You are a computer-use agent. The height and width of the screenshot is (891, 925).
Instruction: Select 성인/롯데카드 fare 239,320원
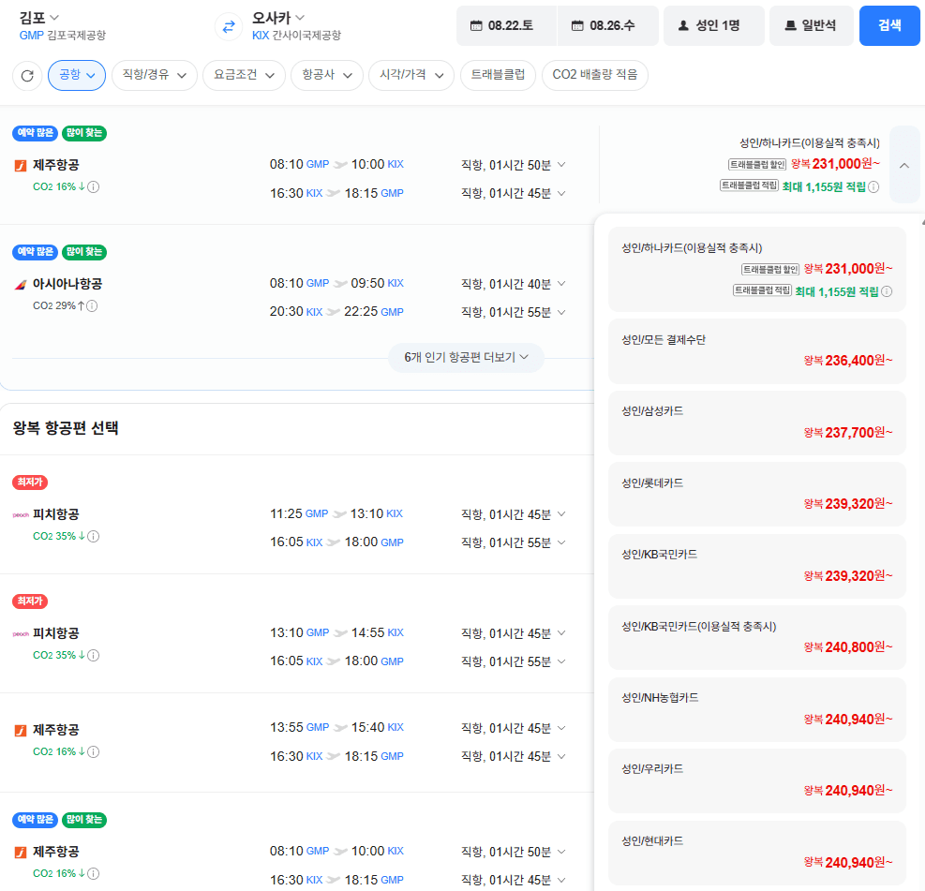(757, 494)
